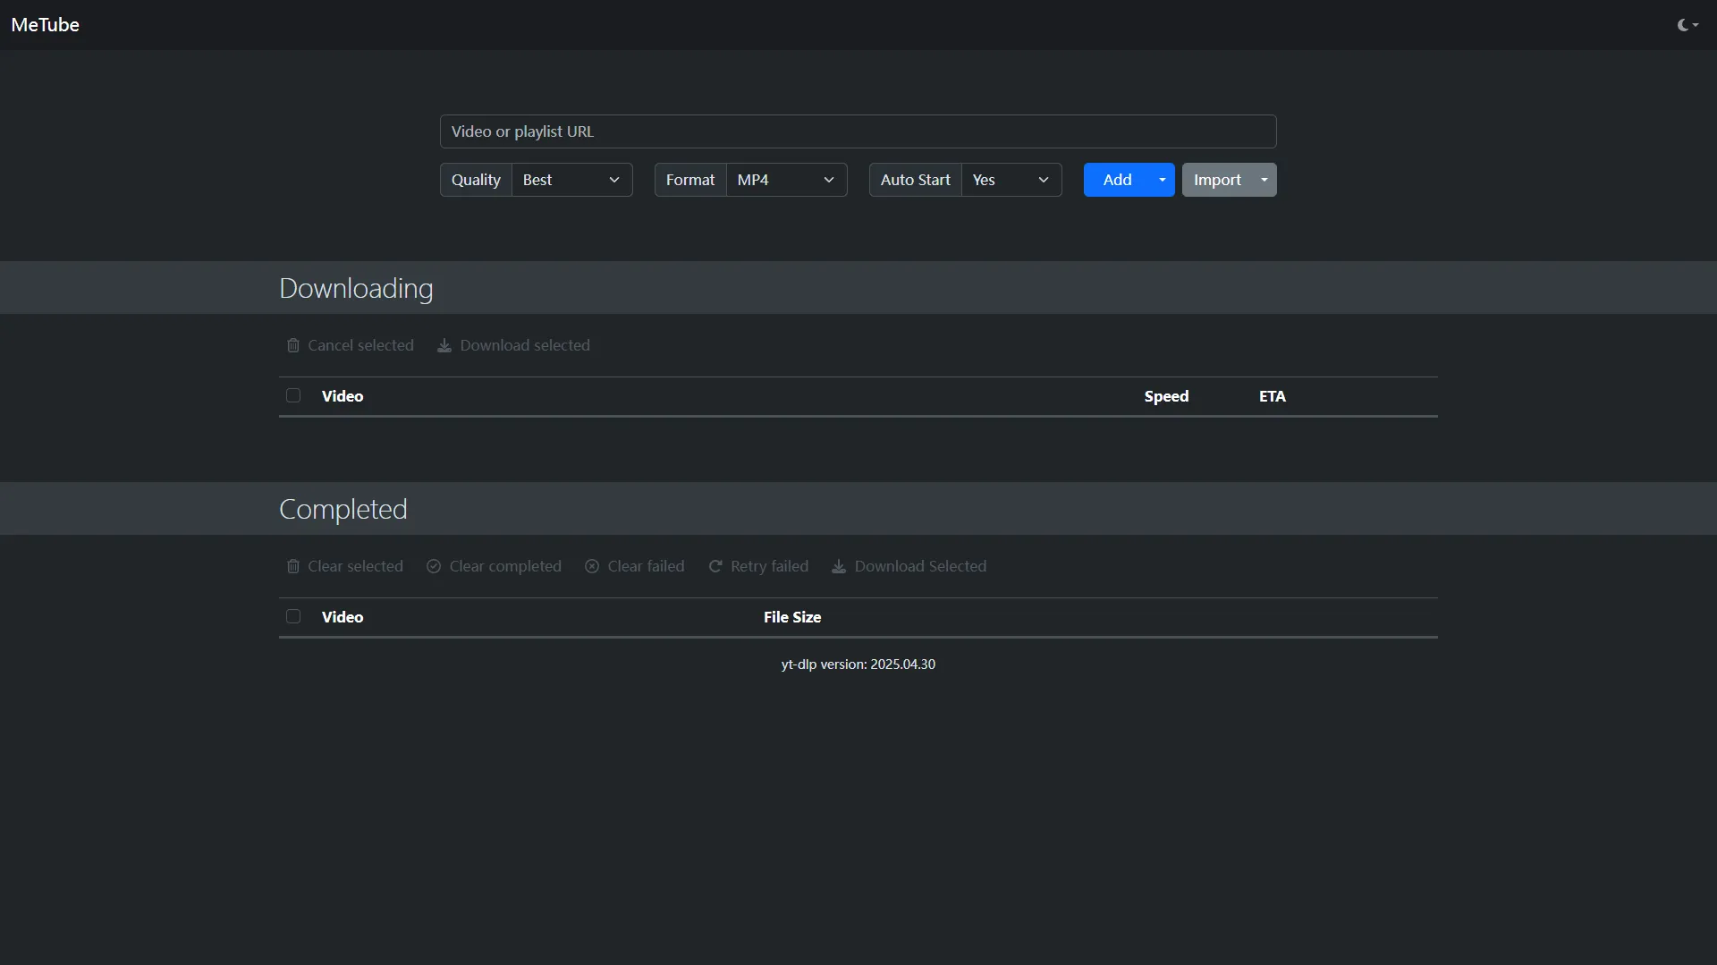Toggle select-all checkbox in Downloading table
1717x965 pixels.
(x=293, y=395)
